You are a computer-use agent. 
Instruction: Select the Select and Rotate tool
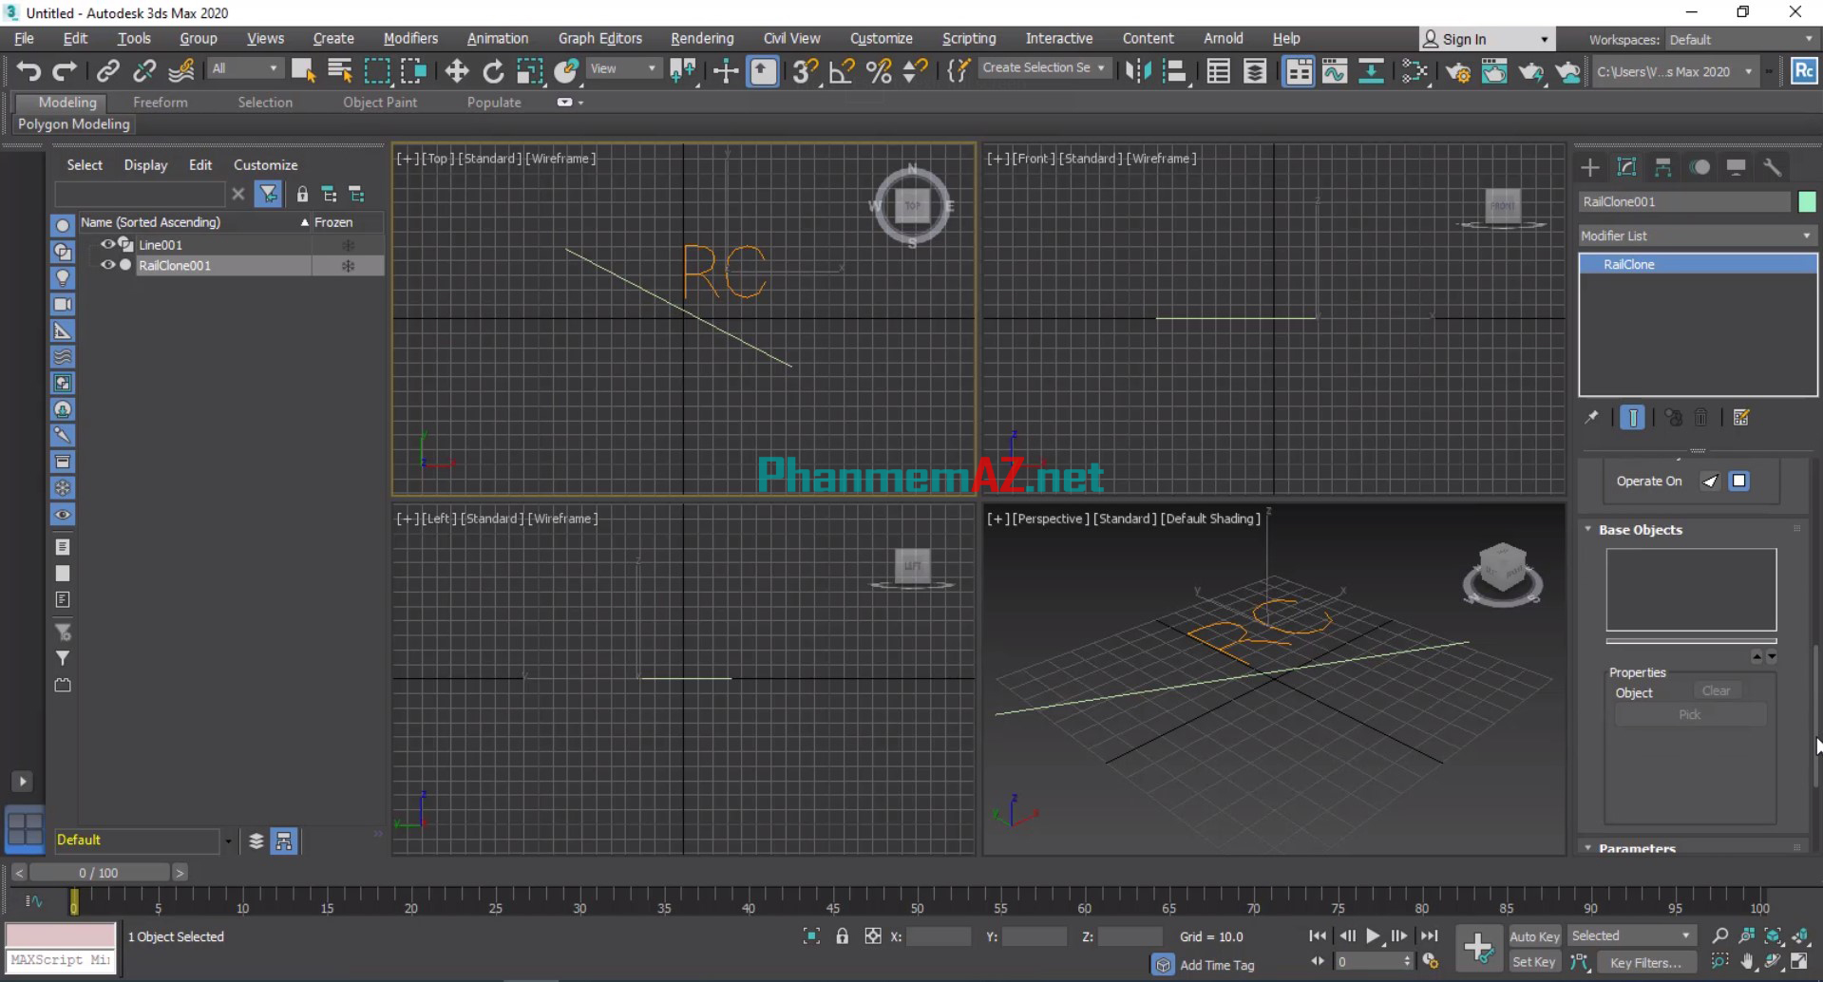pyautogui.click(x=493, y=70)
